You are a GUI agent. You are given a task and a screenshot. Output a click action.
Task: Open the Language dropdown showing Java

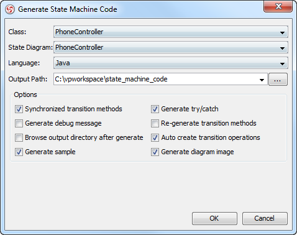point(171,63)
